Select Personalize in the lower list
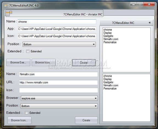 point(110,88)
